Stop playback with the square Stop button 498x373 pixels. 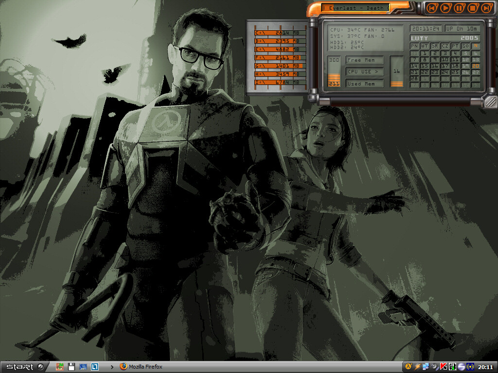[473, 8]
